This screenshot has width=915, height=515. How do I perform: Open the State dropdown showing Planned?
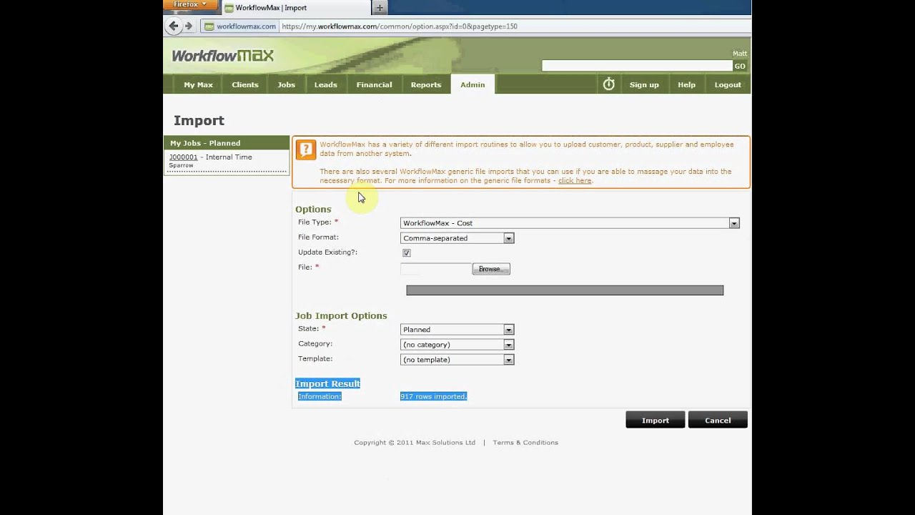point(457,330)
